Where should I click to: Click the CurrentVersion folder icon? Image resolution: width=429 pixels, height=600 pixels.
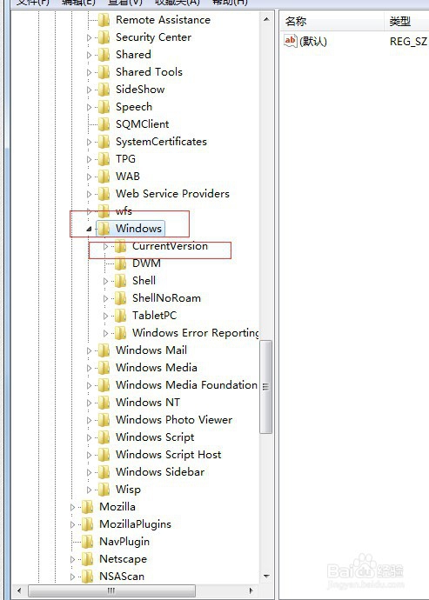coord(120,246)
